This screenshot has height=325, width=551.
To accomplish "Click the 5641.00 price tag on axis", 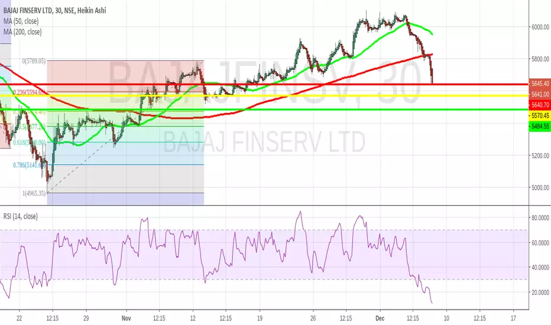I will 540,94.
